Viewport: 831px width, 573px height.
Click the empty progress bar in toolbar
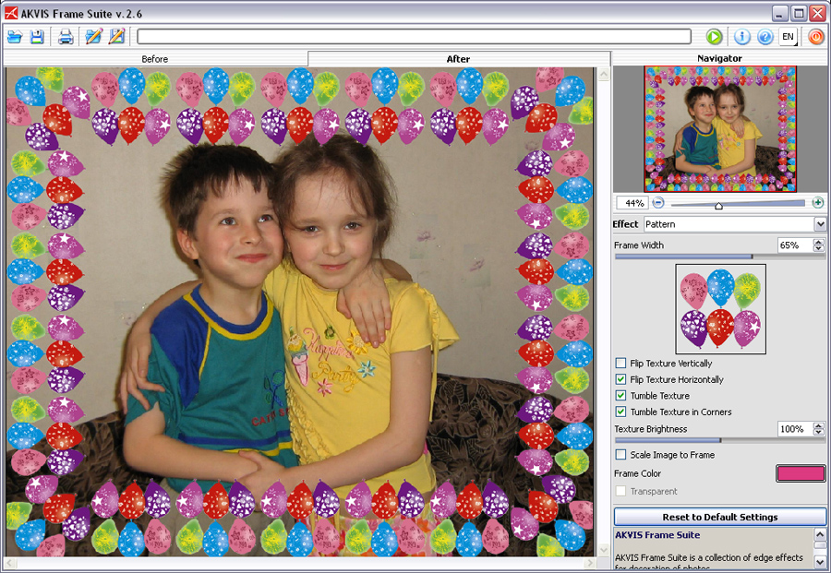[414, 37]
